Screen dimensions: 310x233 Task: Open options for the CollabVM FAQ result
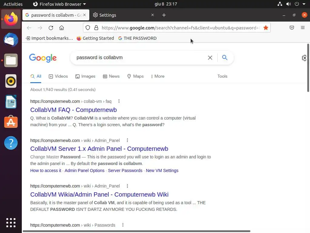coord(119,101)
